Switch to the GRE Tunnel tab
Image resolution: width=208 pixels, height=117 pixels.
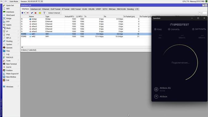point(76,9)
